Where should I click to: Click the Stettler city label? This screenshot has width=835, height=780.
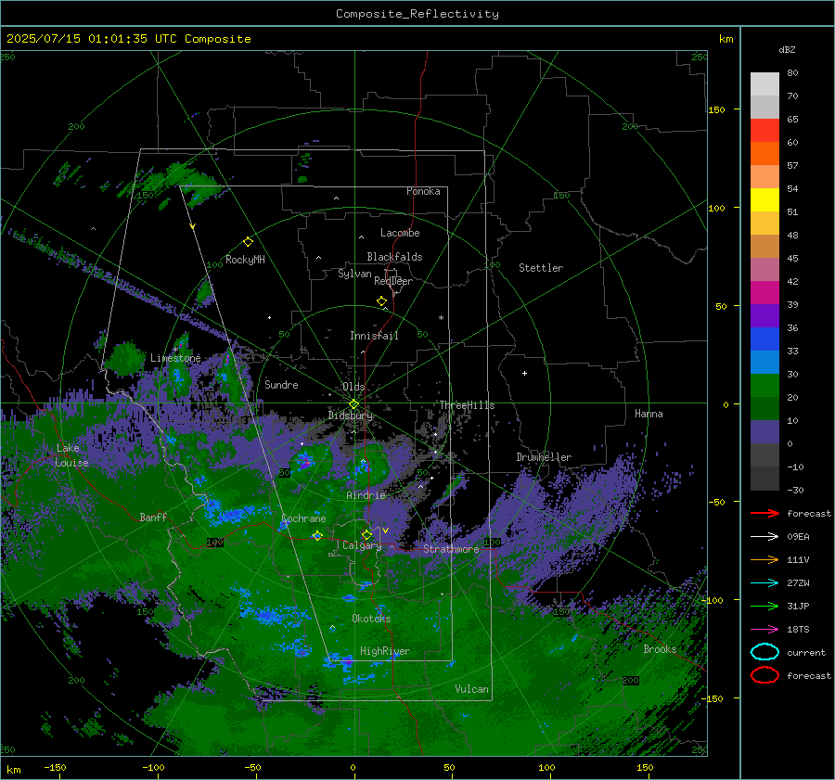coord(541,268)
